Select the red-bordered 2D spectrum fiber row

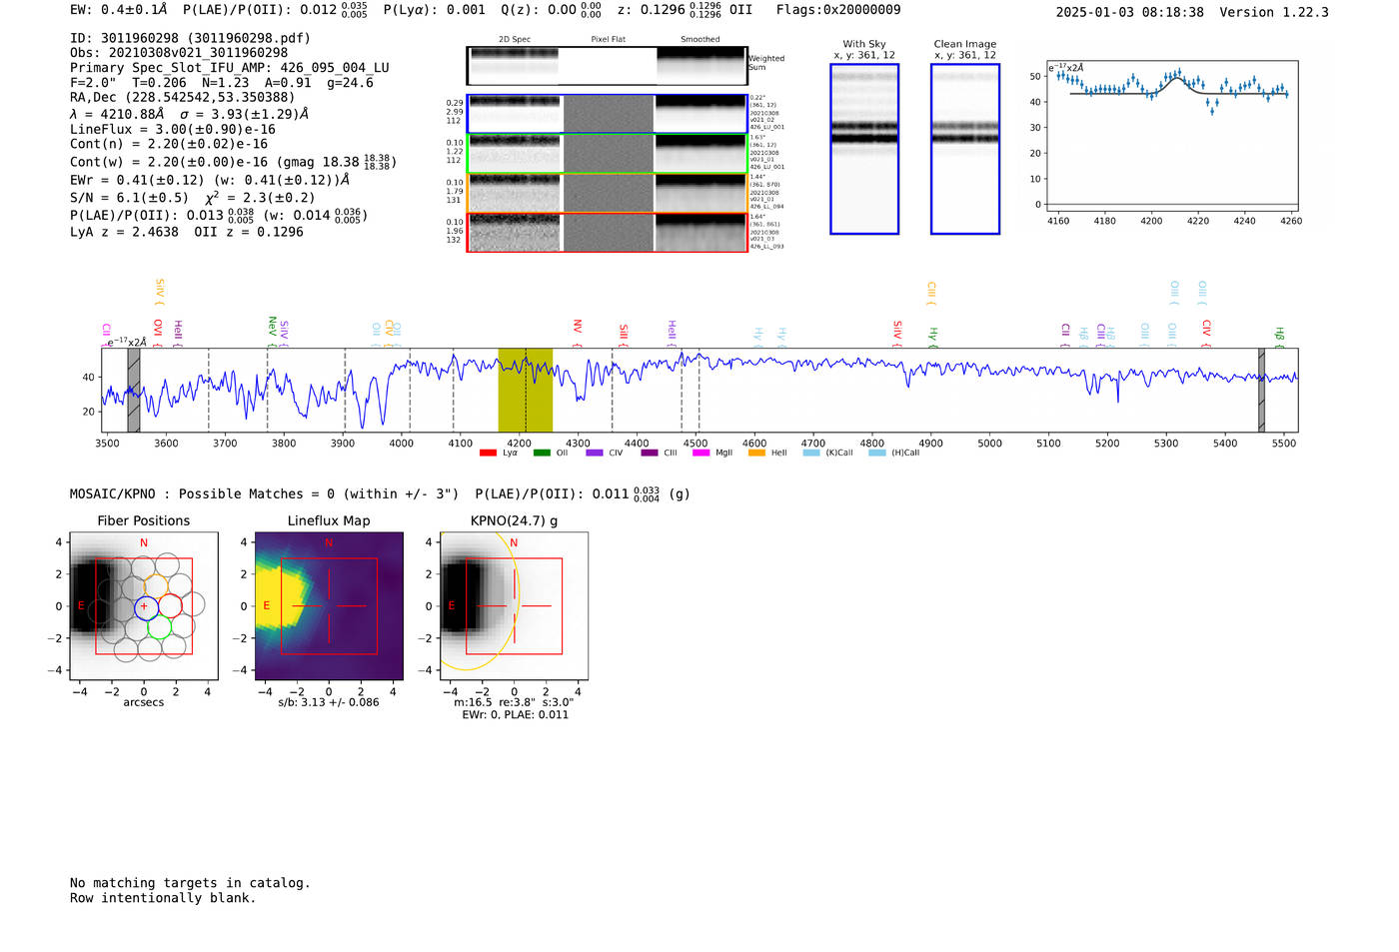607,233
